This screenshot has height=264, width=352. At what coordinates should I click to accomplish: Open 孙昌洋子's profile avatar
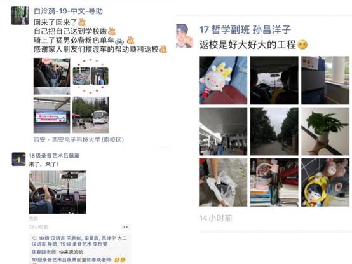pos(184,36)
